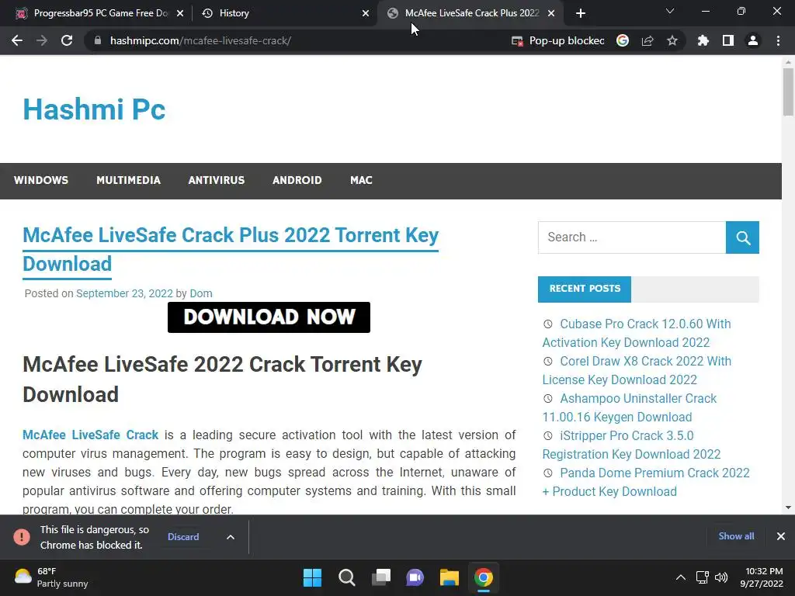The width and height of the screenshot is (795, 596).
Task: Open Windows taskbar Search
Action: [347, 577]
